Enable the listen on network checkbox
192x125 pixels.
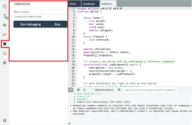pyautogui.click(x=93, y=90)
